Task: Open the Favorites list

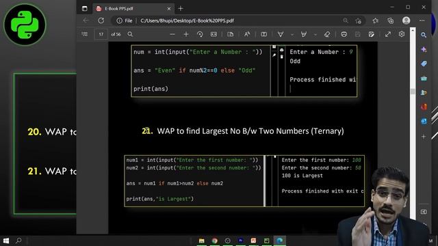Action: click(x=376, y=20)
